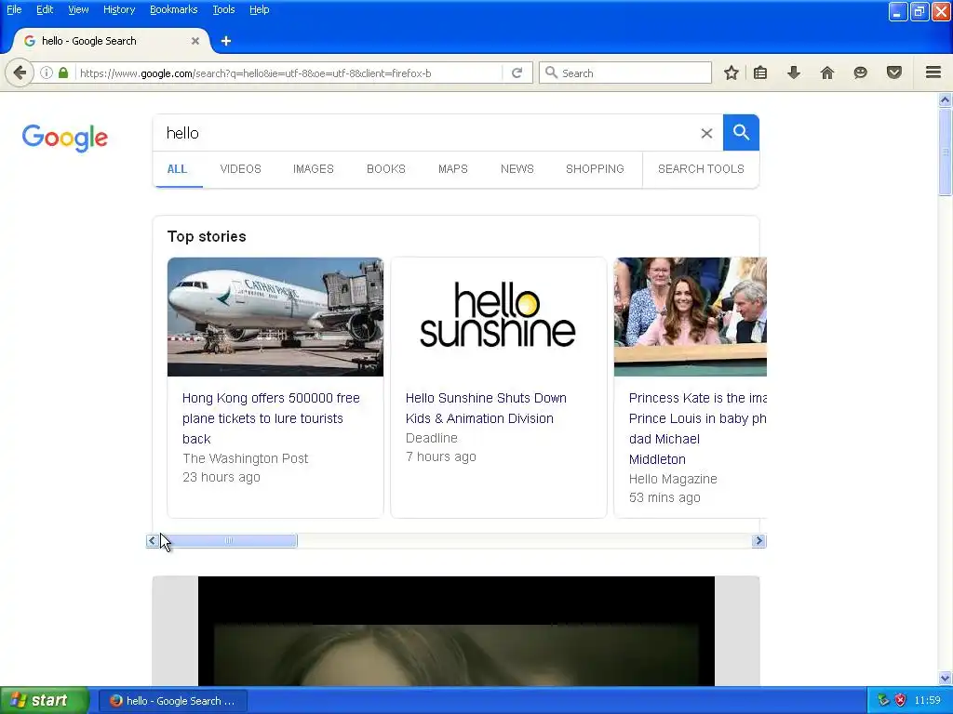
Task: Click into the Google search field containing hello
Action: pos(425,133)
